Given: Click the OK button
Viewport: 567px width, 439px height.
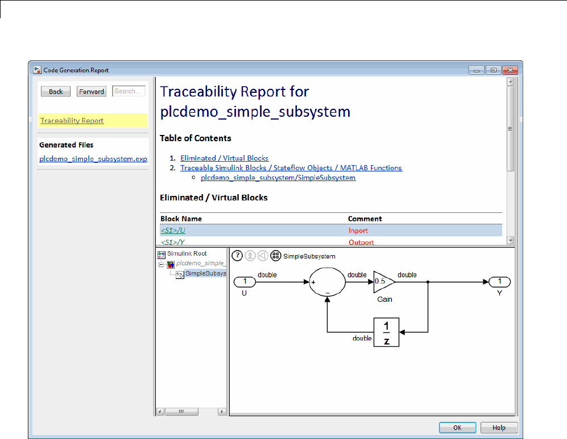Looking at the screenshot, I should click(x=457, y=428).
